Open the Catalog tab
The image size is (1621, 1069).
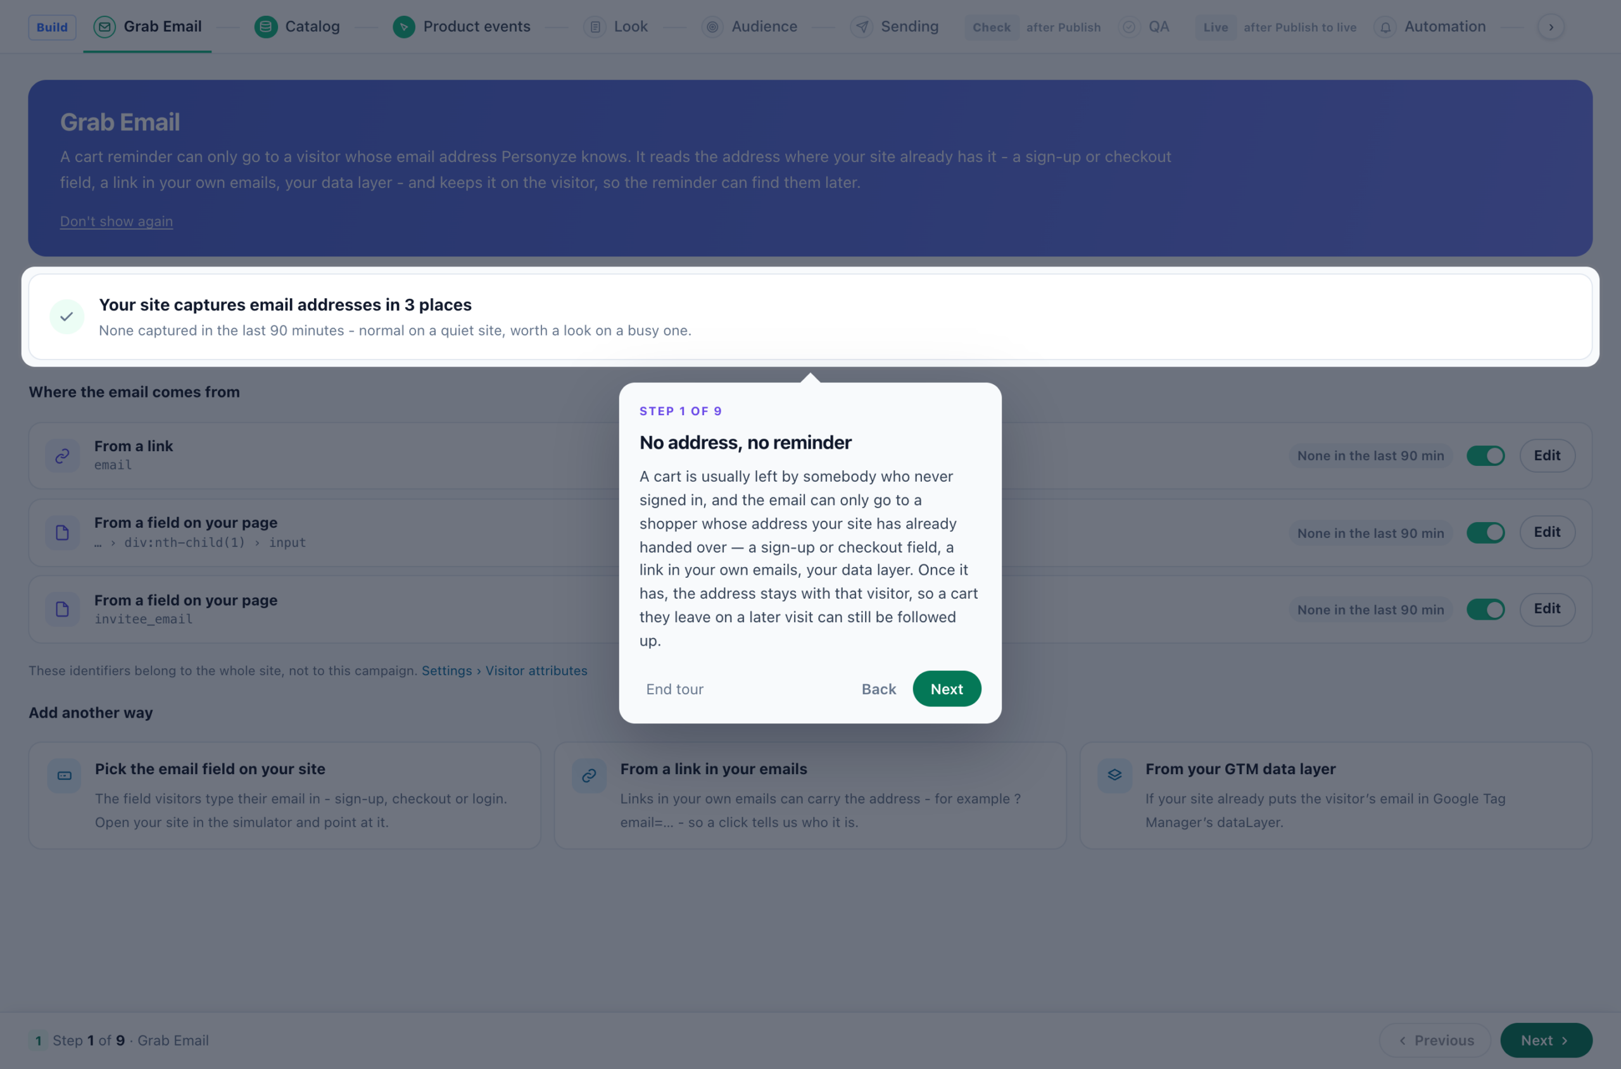[298, 27]
